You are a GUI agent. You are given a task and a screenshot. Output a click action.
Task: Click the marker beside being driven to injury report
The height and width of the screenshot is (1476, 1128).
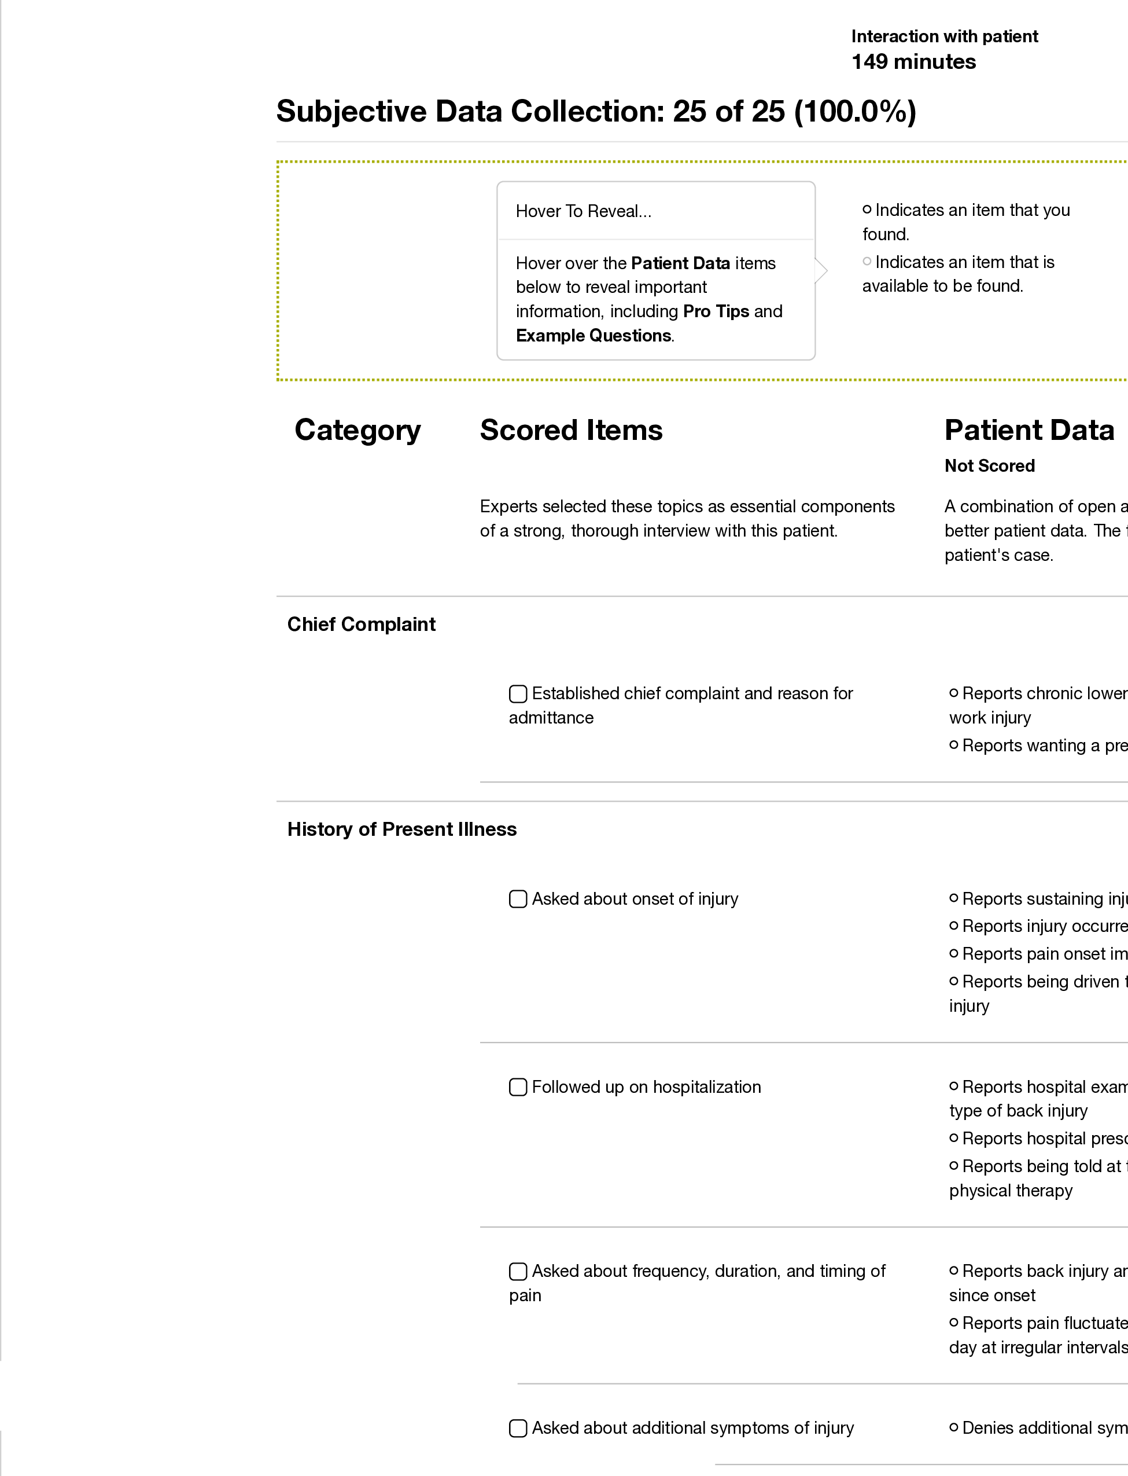click(x=954, y=982)
